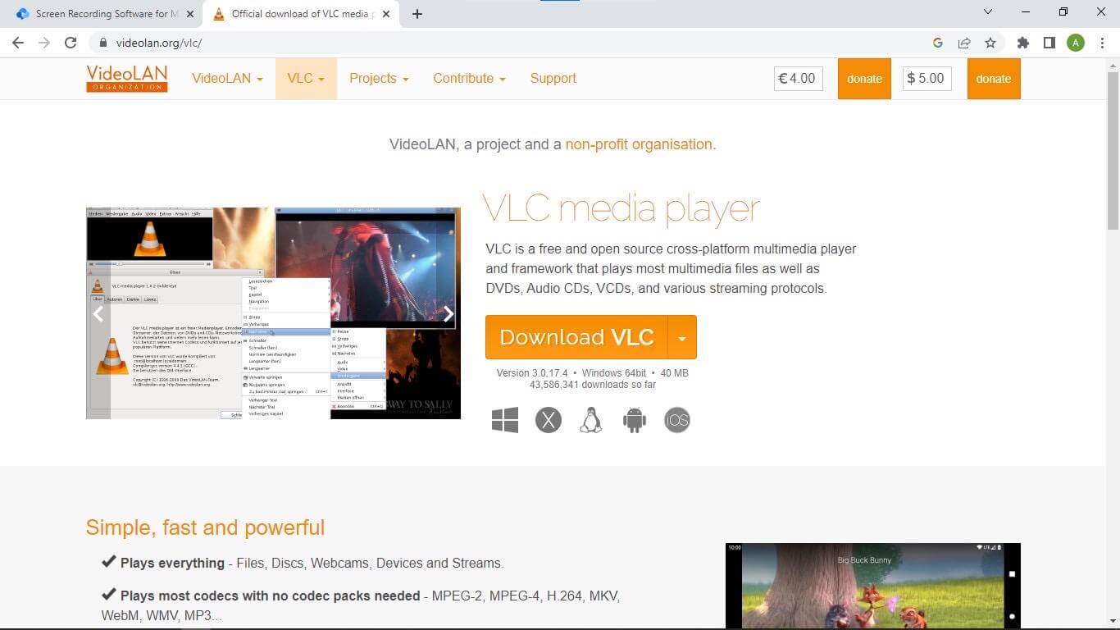Open the browser extensions puzzle icon
Viewport: 1120px width, 630px height.
1022,43
